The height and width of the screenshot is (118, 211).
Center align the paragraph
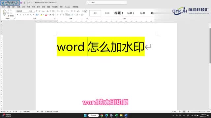point(61,15)
